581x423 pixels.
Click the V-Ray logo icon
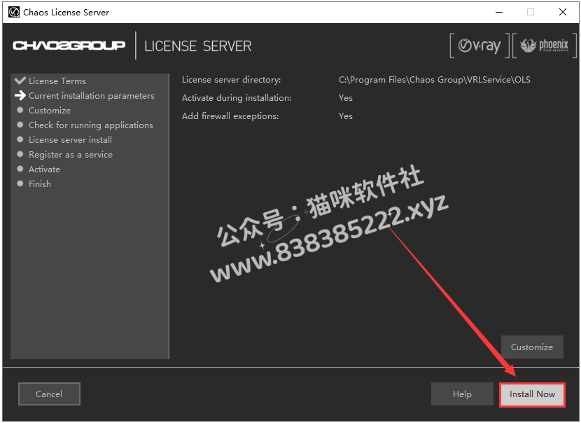tap(479, 46)
